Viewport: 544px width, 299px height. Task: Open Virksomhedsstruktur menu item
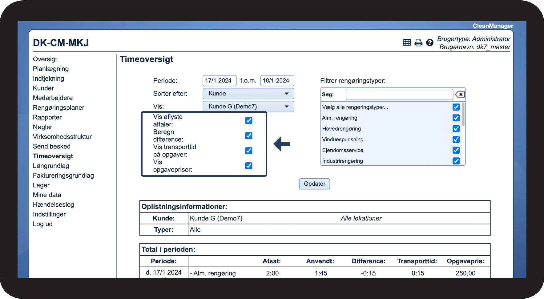(62, 137)
